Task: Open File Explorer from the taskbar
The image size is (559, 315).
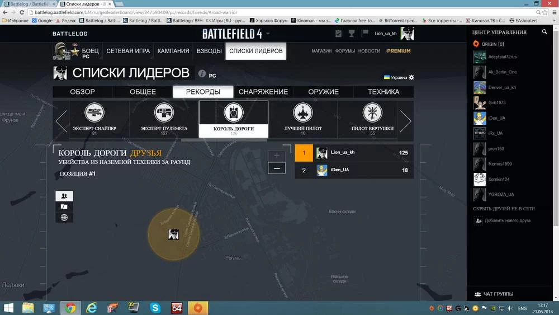Action: (x=28, y=308)
